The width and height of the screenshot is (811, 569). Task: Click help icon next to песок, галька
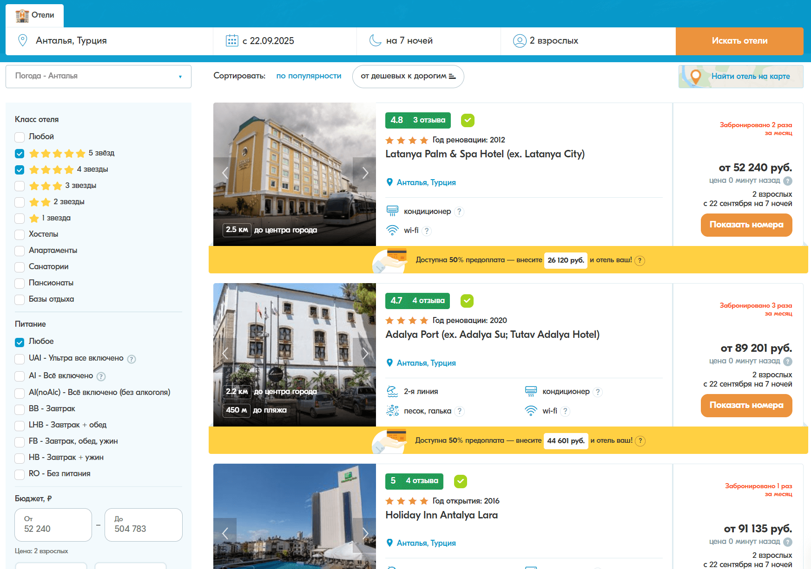tap(459, 411)
